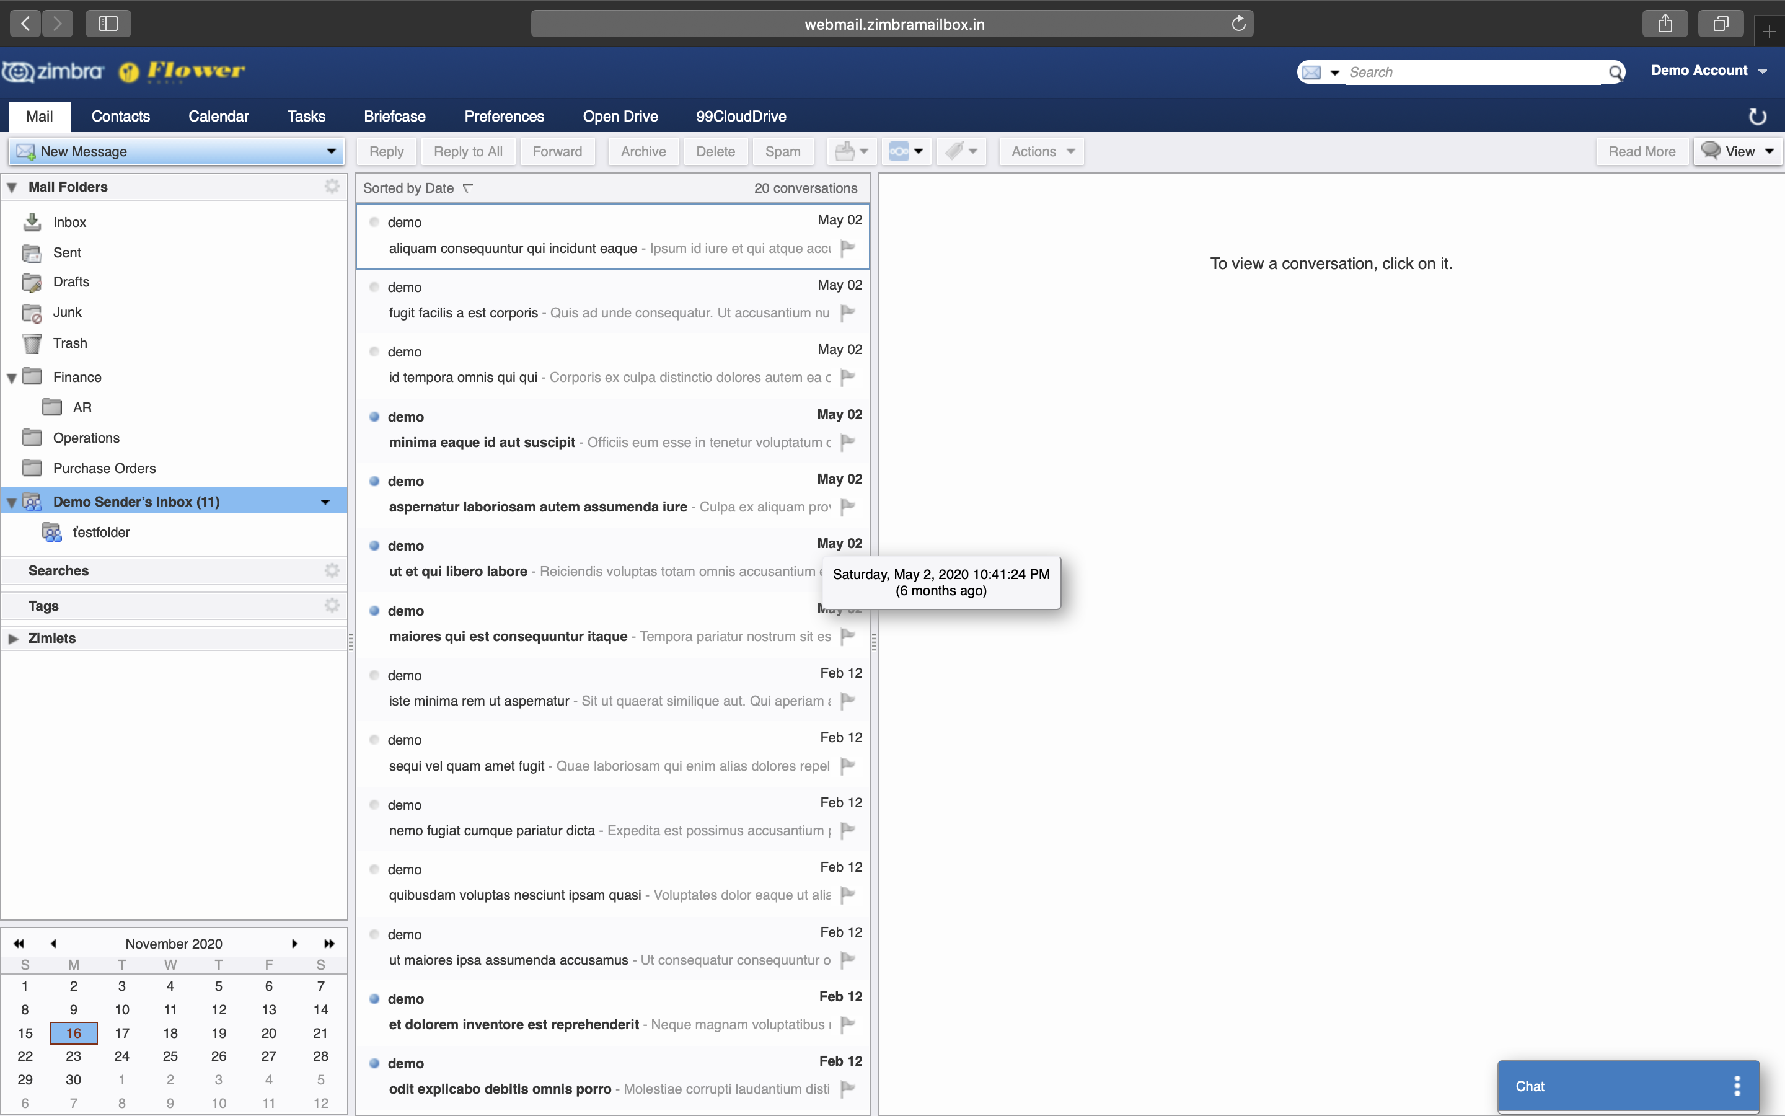Viewport: 1785px width, 1116px height.
Task: Switch to the Calendar tab
Action: 218,116
